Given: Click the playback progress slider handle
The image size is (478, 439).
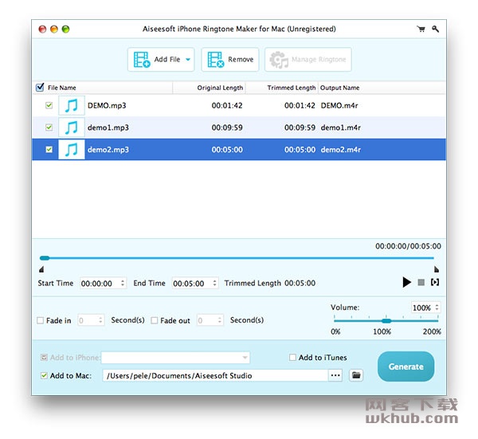Looking at the screenshot, I should pyautogui.click(x=45, y=258).
